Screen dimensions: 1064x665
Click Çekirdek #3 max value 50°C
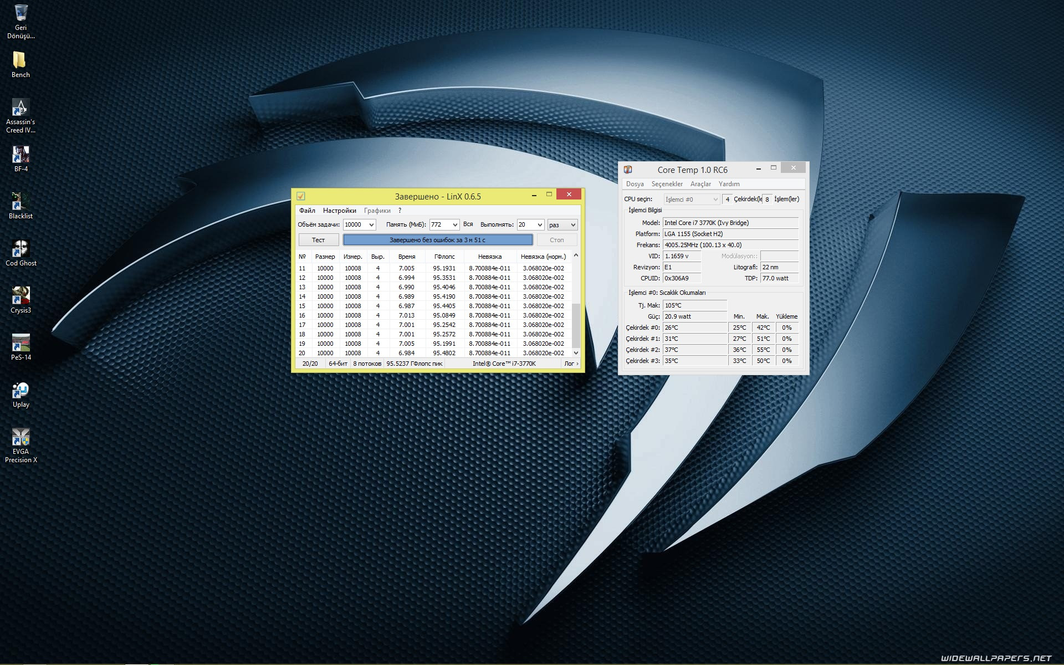pos(763,361)
